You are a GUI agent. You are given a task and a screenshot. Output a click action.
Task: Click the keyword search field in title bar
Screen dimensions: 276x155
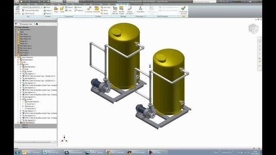point(204,1)
